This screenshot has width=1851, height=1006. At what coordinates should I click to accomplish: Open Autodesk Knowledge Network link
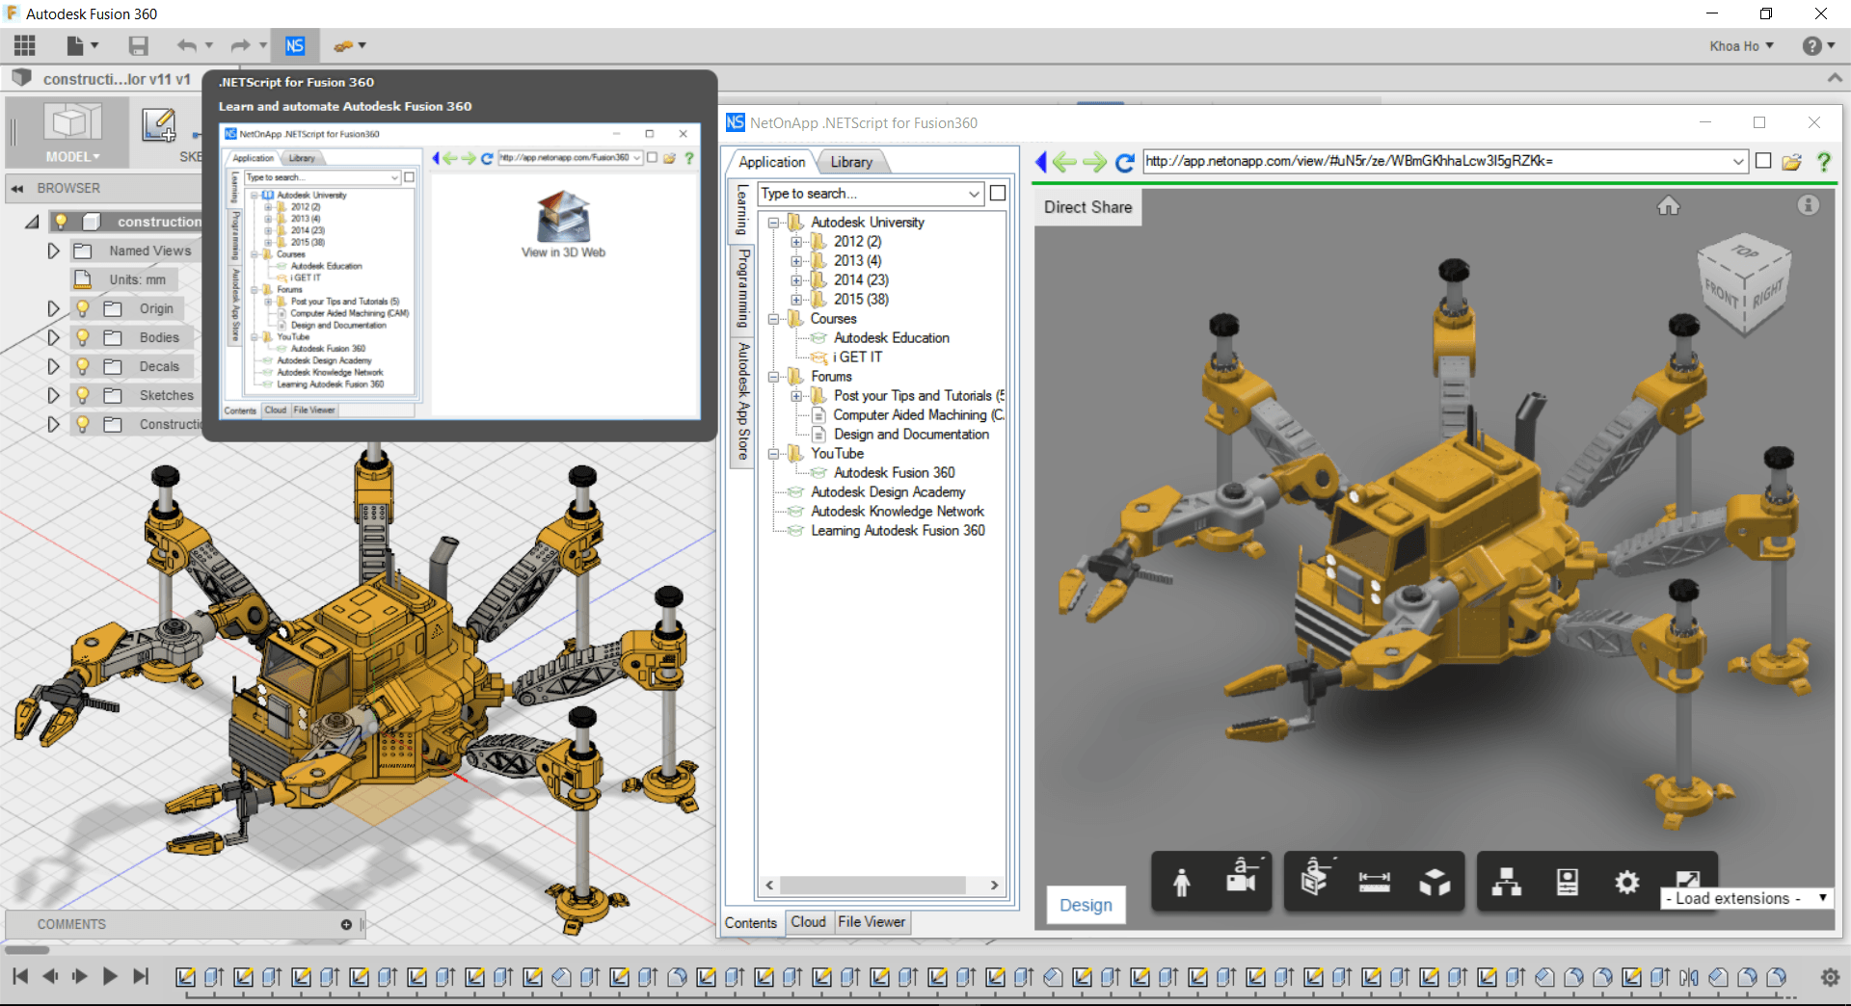point(897,512)
